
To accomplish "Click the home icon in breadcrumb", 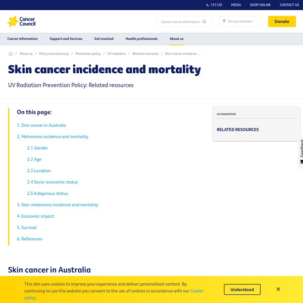I will (11, 54).
